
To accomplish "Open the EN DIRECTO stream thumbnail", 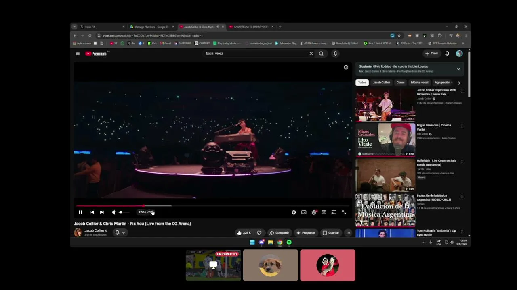I will coord(213,265).
